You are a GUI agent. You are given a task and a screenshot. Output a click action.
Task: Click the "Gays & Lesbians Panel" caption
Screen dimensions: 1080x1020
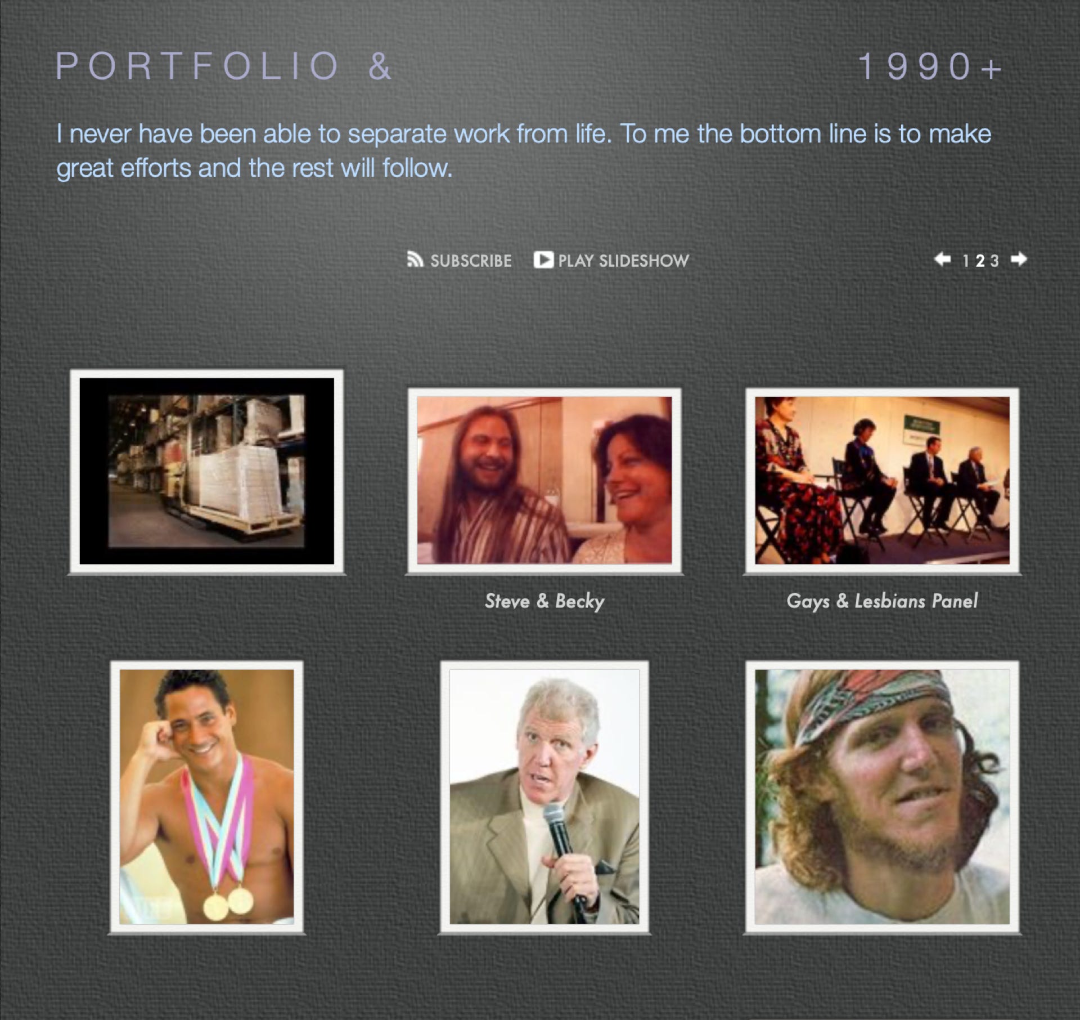click(x=882, y=601)
